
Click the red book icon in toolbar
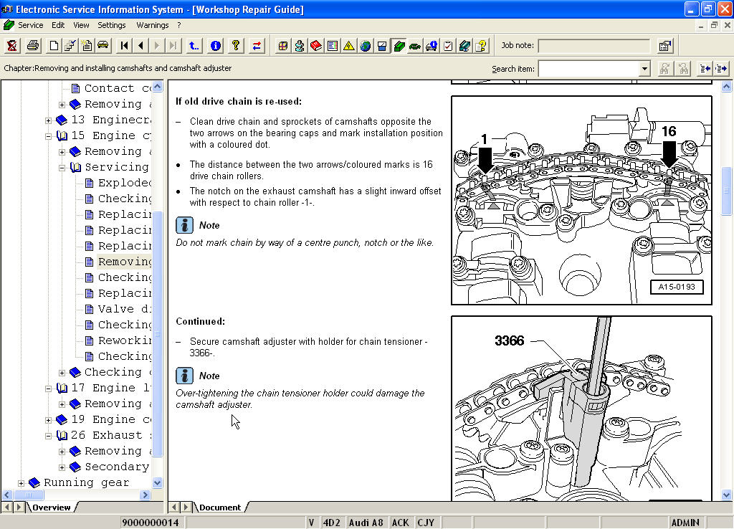316,46
